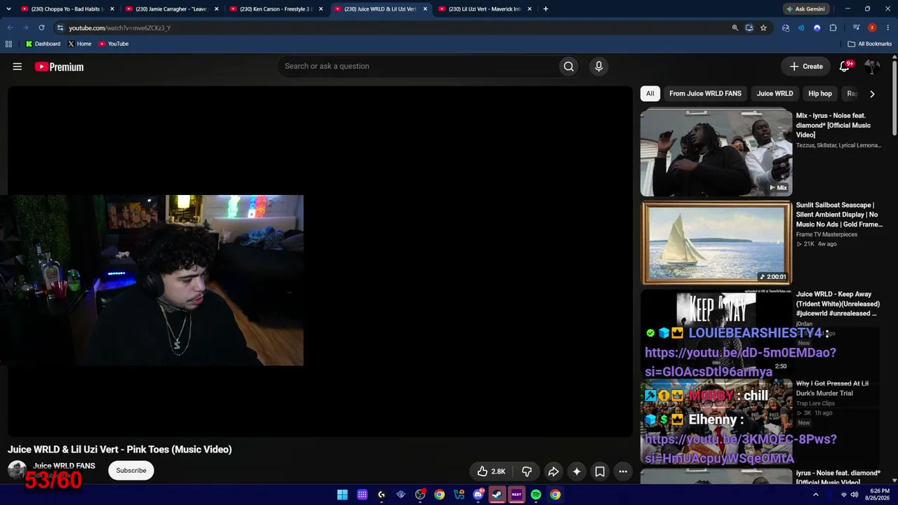Open the Juice WRLD FANS channel avatar

tap(17, 471)
